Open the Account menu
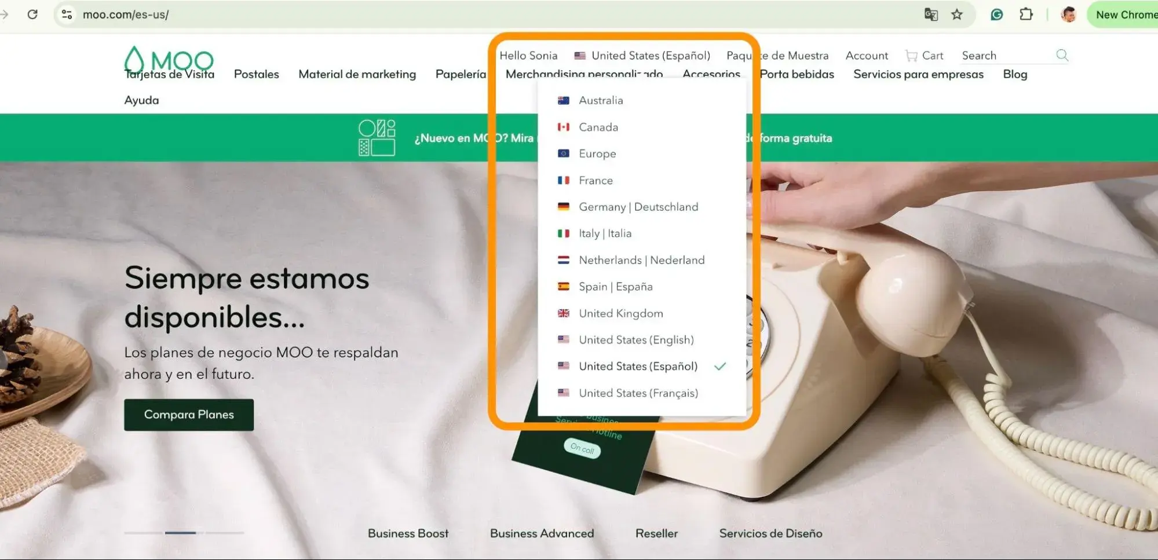This screenshot has width=1158, height=560. (866, 56)
